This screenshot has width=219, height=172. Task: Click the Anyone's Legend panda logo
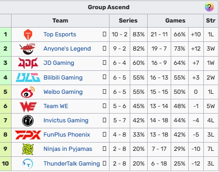click(28, 49)
